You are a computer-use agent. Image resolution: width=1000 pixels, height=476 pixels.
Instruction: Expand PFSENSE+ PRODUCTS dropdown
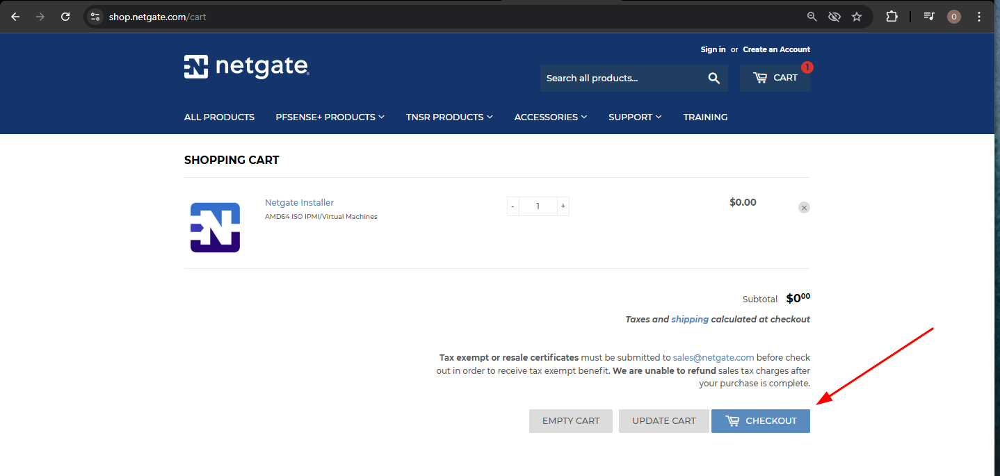coord(330,117)
